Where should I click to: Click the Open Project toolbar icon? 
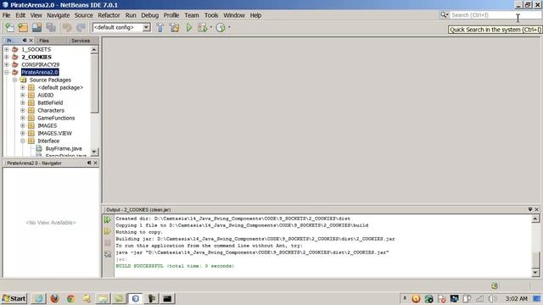36,27
